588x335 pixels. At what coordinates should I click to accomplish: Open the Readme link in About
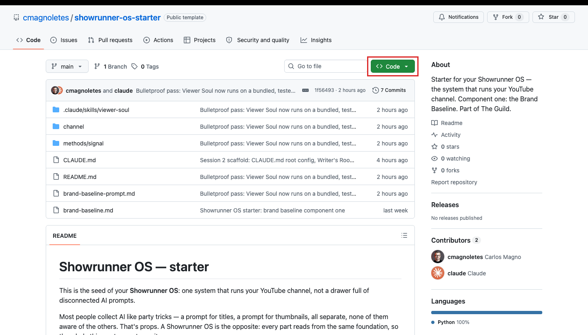coord(447,123)
